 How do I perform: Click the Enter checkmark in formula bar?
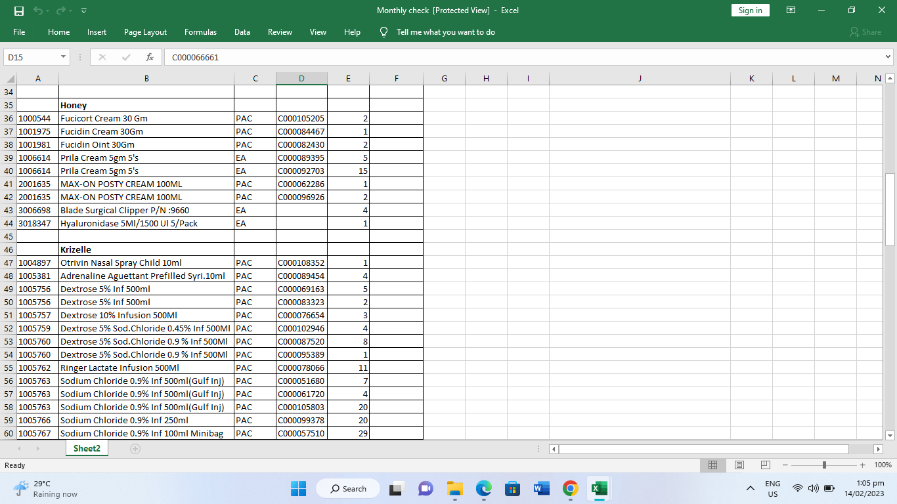pos(126,57)
